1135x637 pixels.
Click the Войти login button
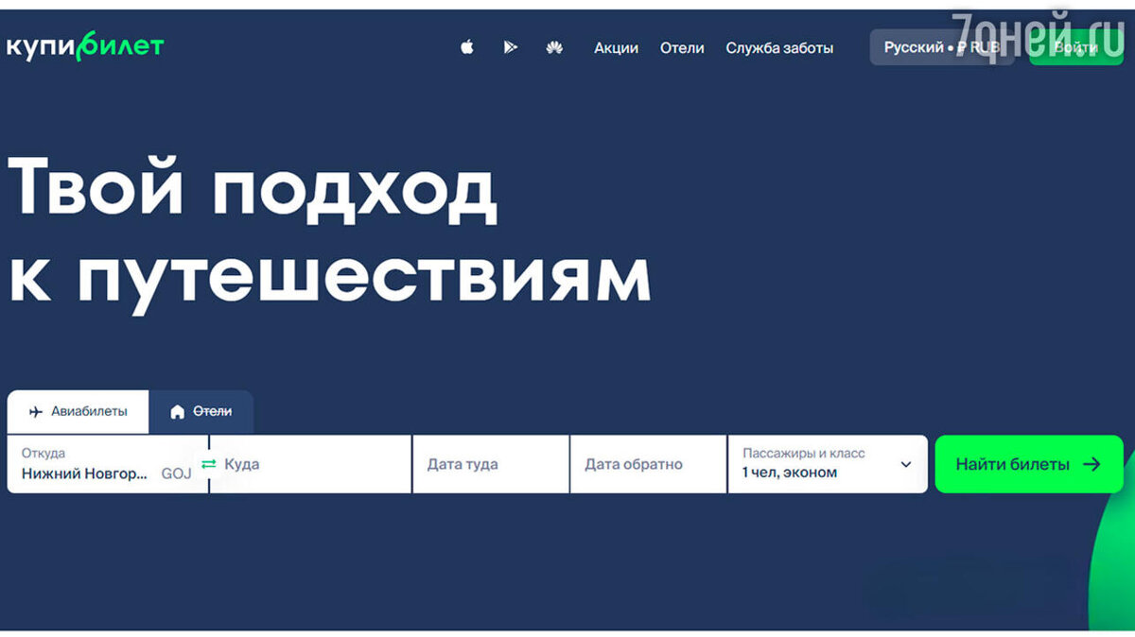click(x=1074, y=44)
